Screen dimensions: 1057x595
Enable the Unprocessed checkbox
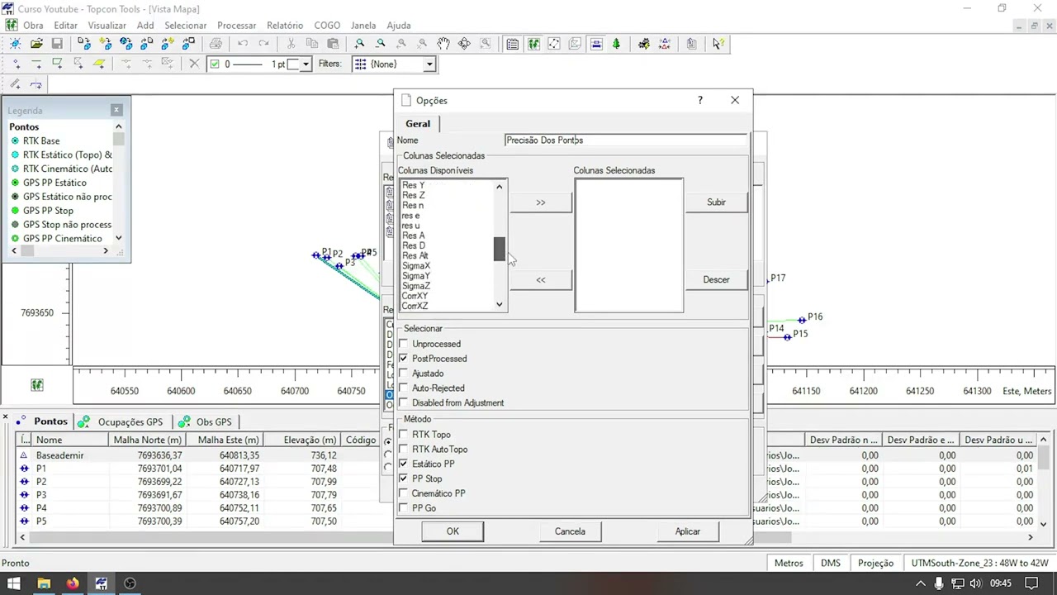click(x=404, y=344)
